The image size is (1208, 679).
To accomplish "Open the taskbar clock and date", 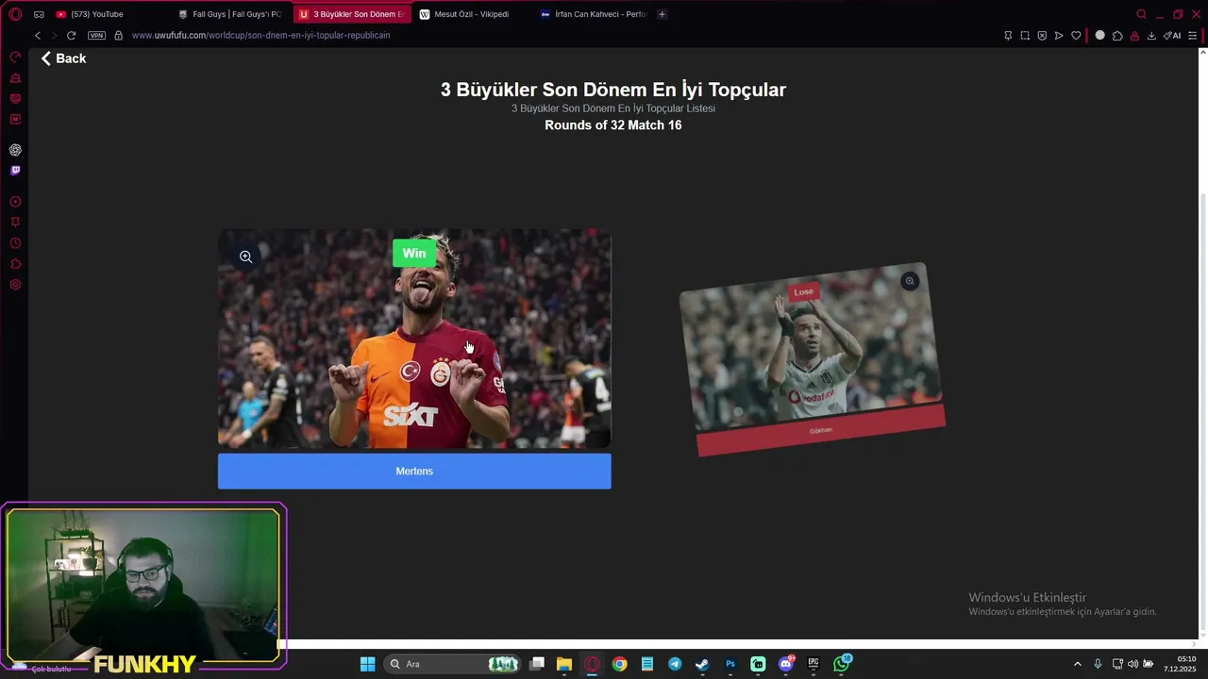I will (1180, 664).
